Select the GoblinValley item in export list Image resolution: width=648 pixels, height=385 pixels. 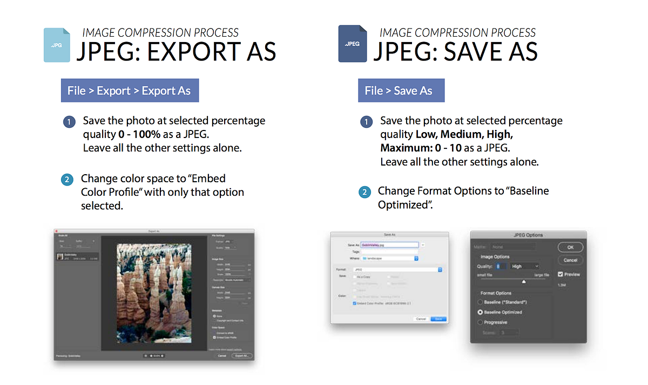77,256
